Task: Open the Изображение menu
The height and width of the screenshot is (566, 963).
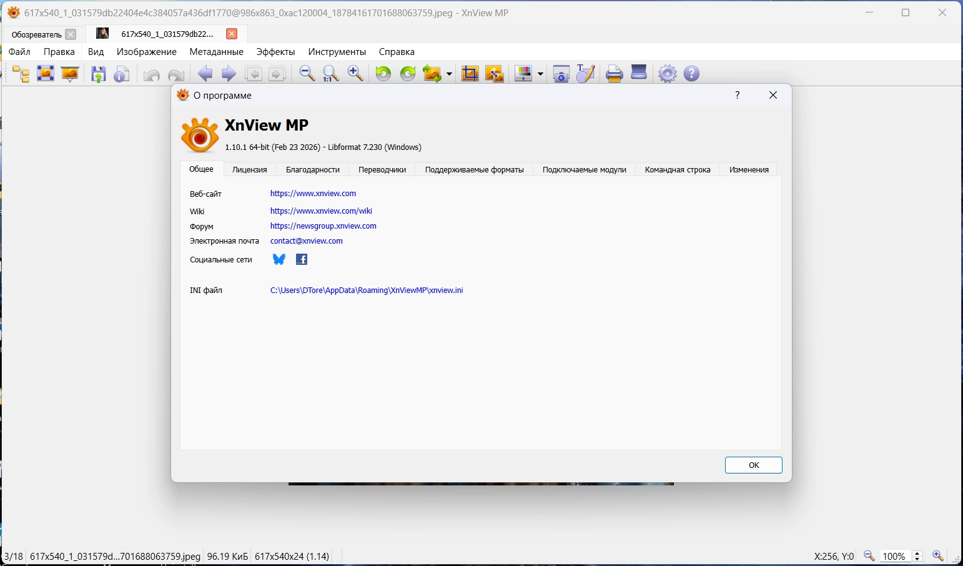Action: 147,52
